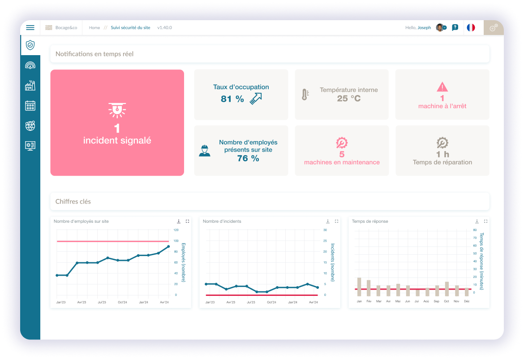Open the hamburger menu
524x360 pixels.
tap(30, 28)
